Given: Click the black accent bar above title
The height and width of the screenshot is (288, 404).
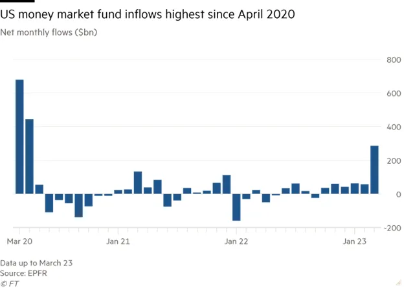Looking at the screenshot, I should [x=9, y=1].
